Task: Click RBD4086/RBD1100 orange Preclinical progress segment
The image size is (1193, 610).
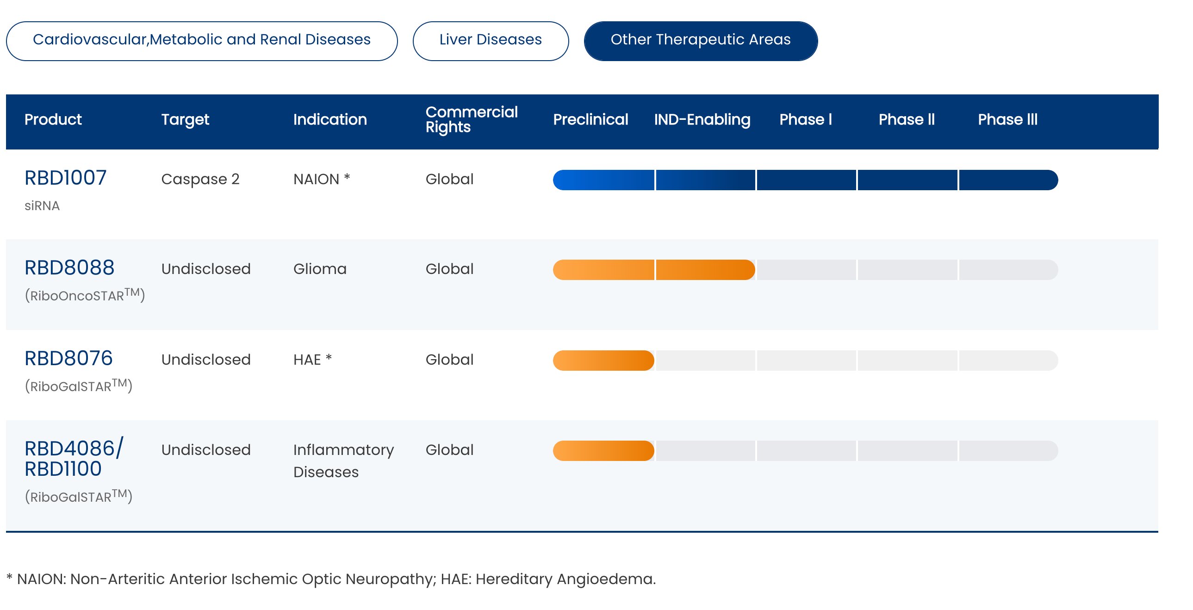Action: [x=603, y=451]
